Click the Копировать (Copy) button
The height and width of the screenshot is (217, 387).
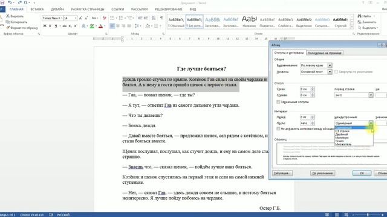(x=16, y=22)
